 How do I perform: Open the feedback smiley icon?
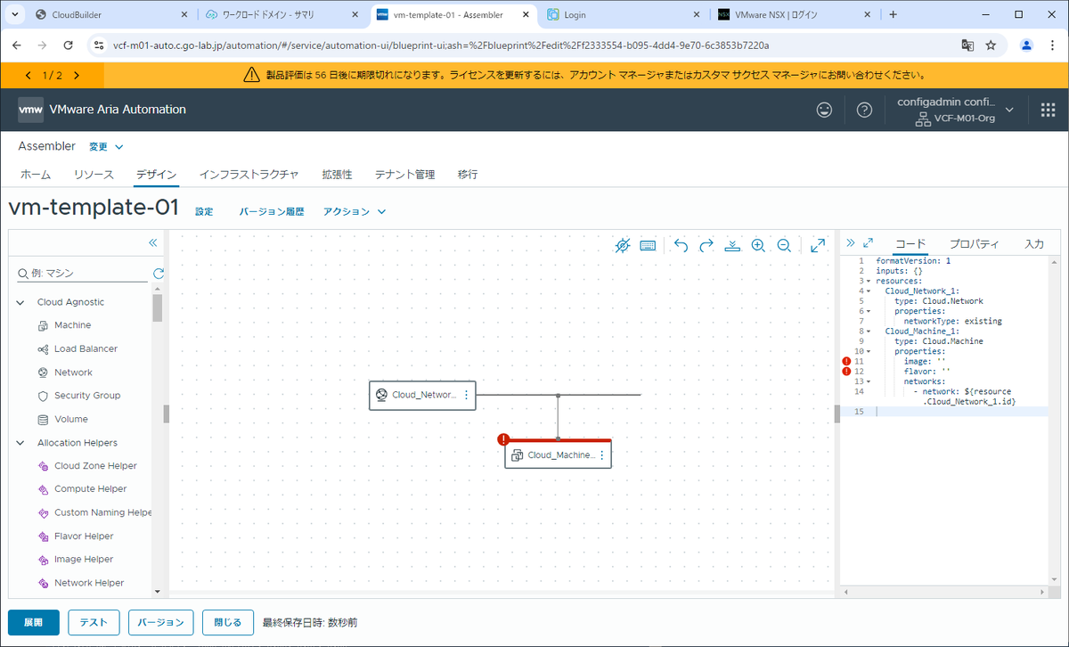[x=826, y=110]
